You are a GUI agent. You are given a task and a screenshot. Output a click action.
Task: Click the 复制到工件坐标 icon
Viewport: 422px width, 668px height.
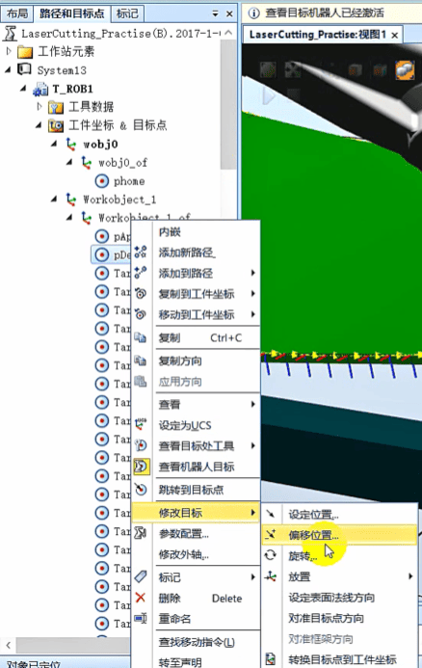coord(141,293)
